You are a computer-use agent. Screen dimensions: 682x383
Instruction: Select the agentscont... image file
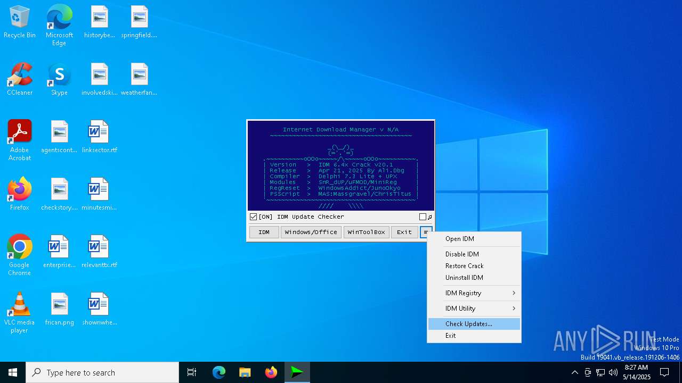[x=59, y=137]
